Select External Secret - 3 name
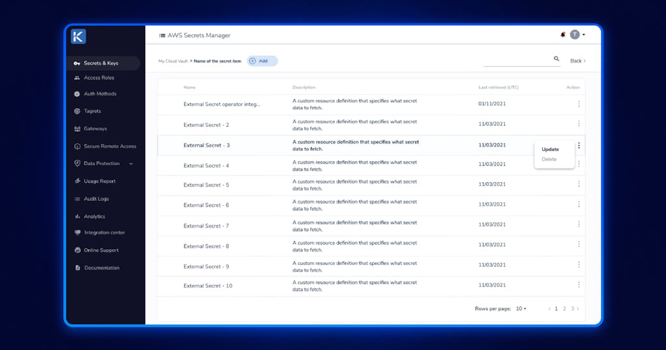This screenshot has width=666, height=350. (206, 145)
